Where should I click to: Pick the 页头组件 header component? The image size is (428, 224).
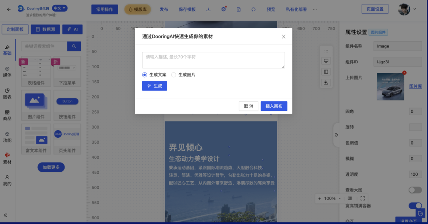[x=67, y=139]
